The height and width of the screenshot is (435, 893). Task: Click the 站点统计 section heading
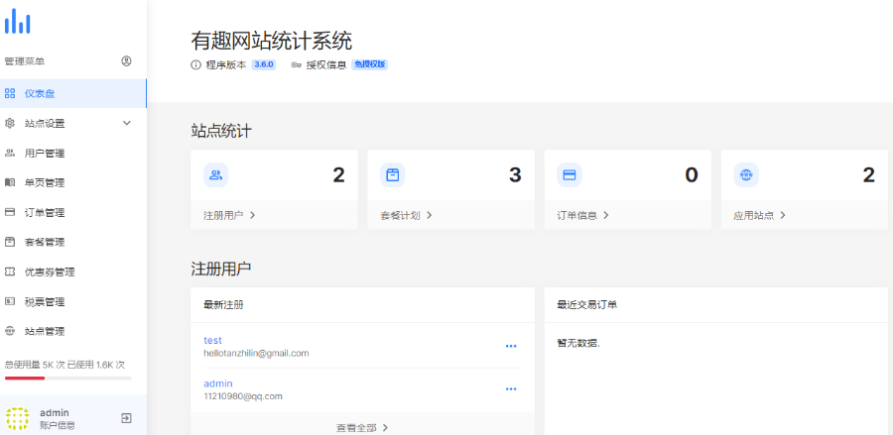click(221, 132)
